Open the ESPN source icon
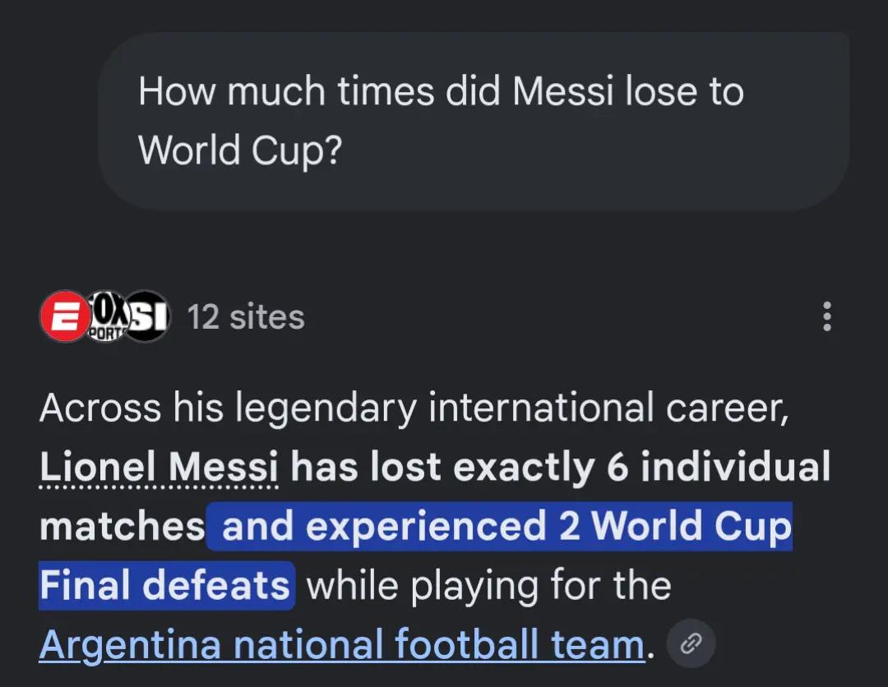Viewport: 888px width, 687px height. point(65,316)
